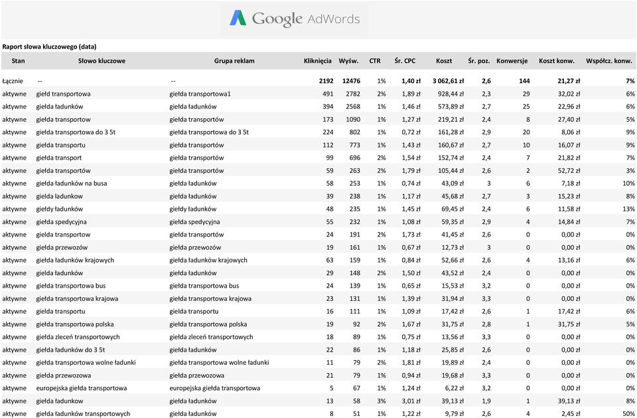Click keyword giełd transportowa
The image size is (637, 418).
64,94
